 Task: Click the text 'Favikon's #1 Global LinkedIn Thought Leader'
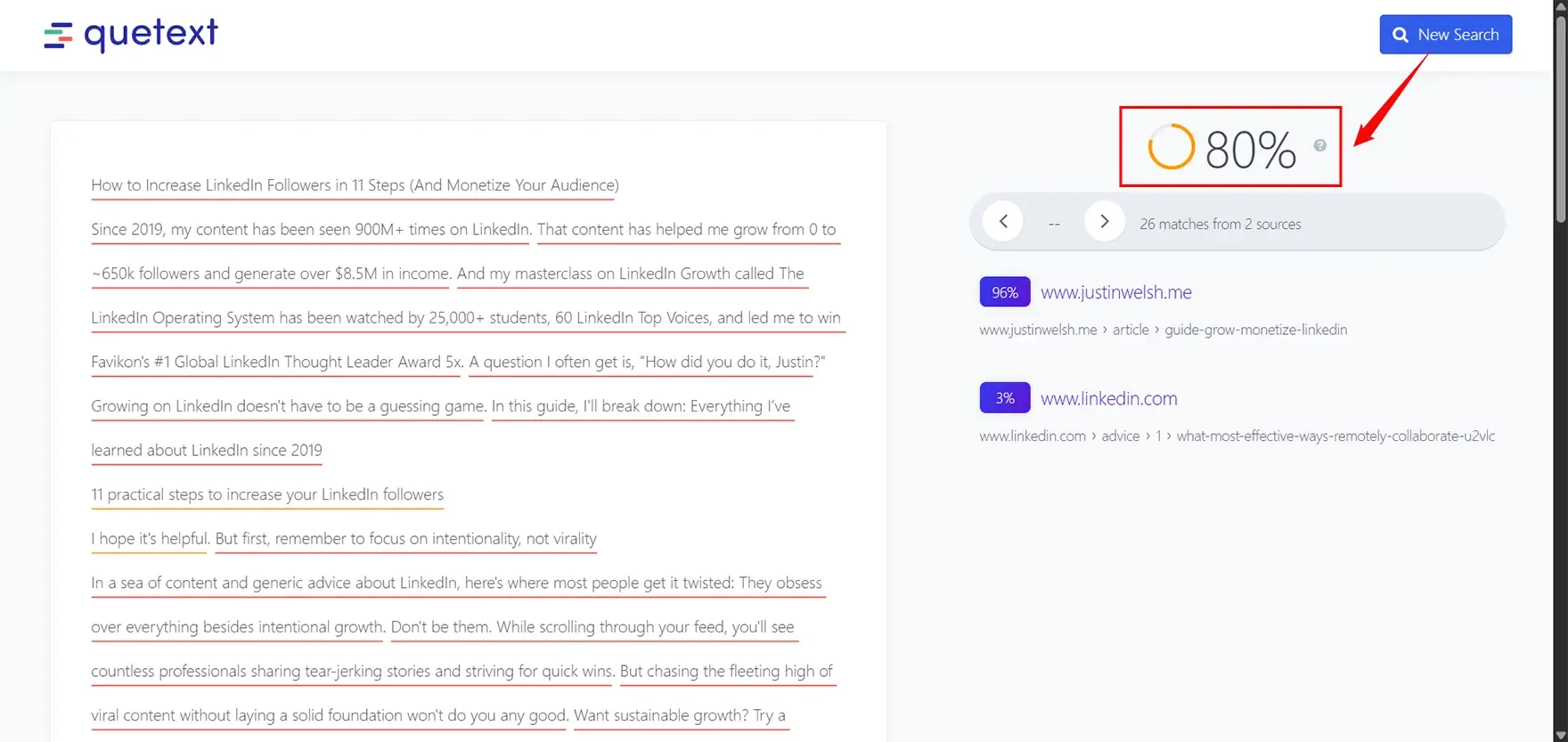click(276, 362)
